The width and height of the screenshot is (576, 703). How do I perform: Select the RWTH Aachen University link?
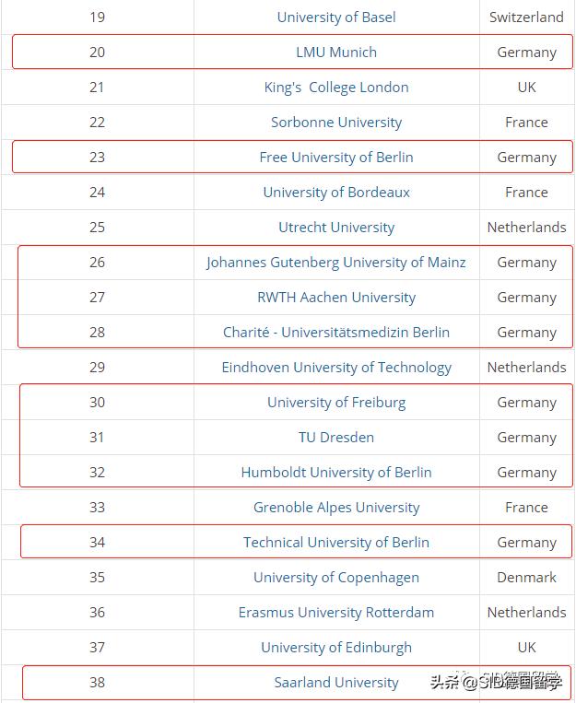(336, 298)
